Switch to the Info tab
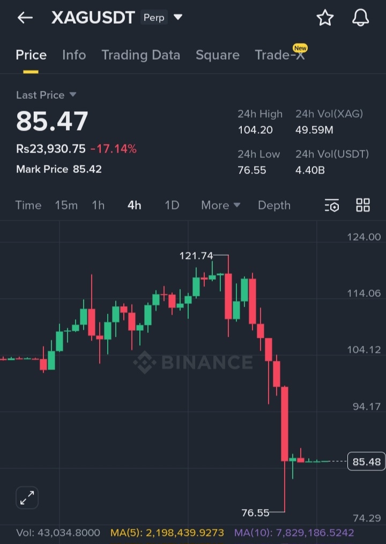The width and height of the screenshot is (386, 544). [74, 55]
